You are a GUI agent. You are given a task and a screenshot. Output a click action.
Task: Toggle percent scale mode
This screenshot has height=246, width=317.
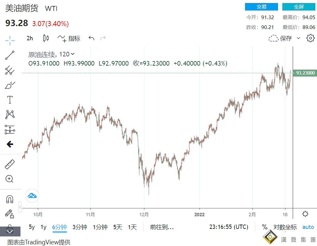[x=264, y=227]
